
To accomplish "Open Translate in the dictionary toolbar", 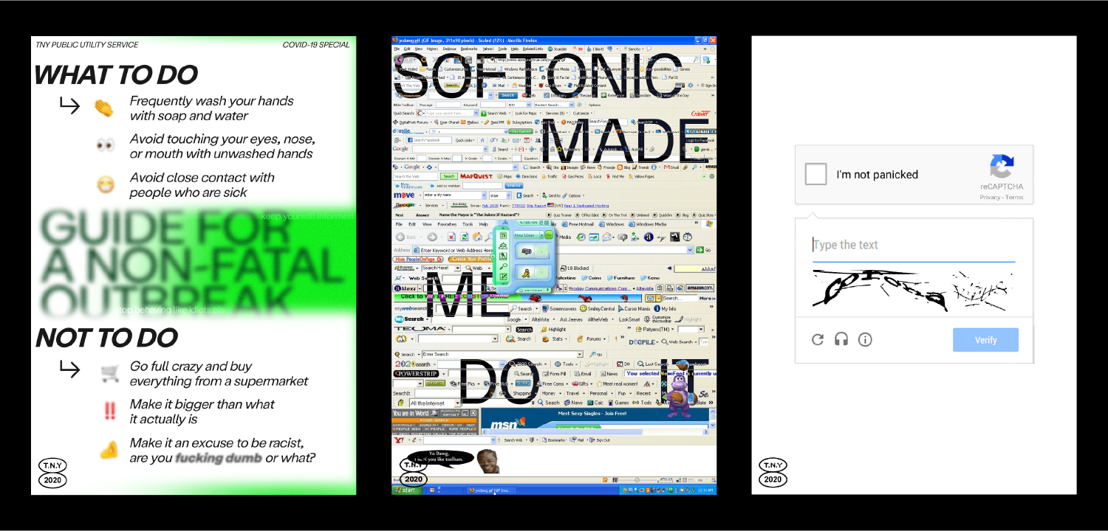I will [x=642, y=95].
